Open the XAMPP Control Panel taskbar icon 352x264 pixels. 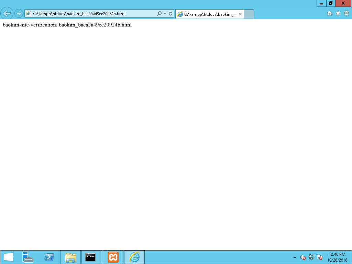point(113,257)
